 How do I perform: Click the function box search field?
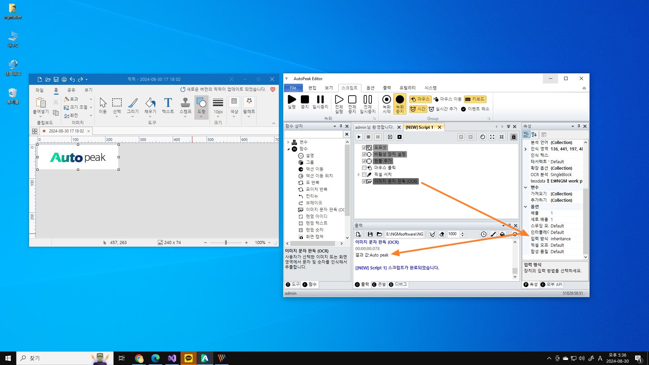314,135
